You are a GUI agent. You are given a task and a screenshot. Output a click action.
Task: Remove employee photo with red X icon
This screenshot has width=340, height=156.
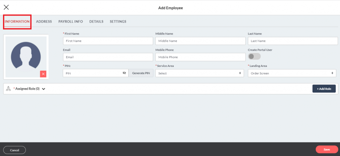tap(43, 74)
